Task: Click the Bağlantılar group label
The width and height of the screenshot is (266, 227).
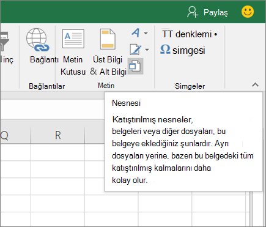Action: tap(46, 86)
